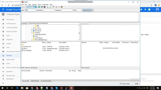This screenshot has width=161, height=90.
Task: Click the queue status icon in status bar
Action: [x=120, y=84]
